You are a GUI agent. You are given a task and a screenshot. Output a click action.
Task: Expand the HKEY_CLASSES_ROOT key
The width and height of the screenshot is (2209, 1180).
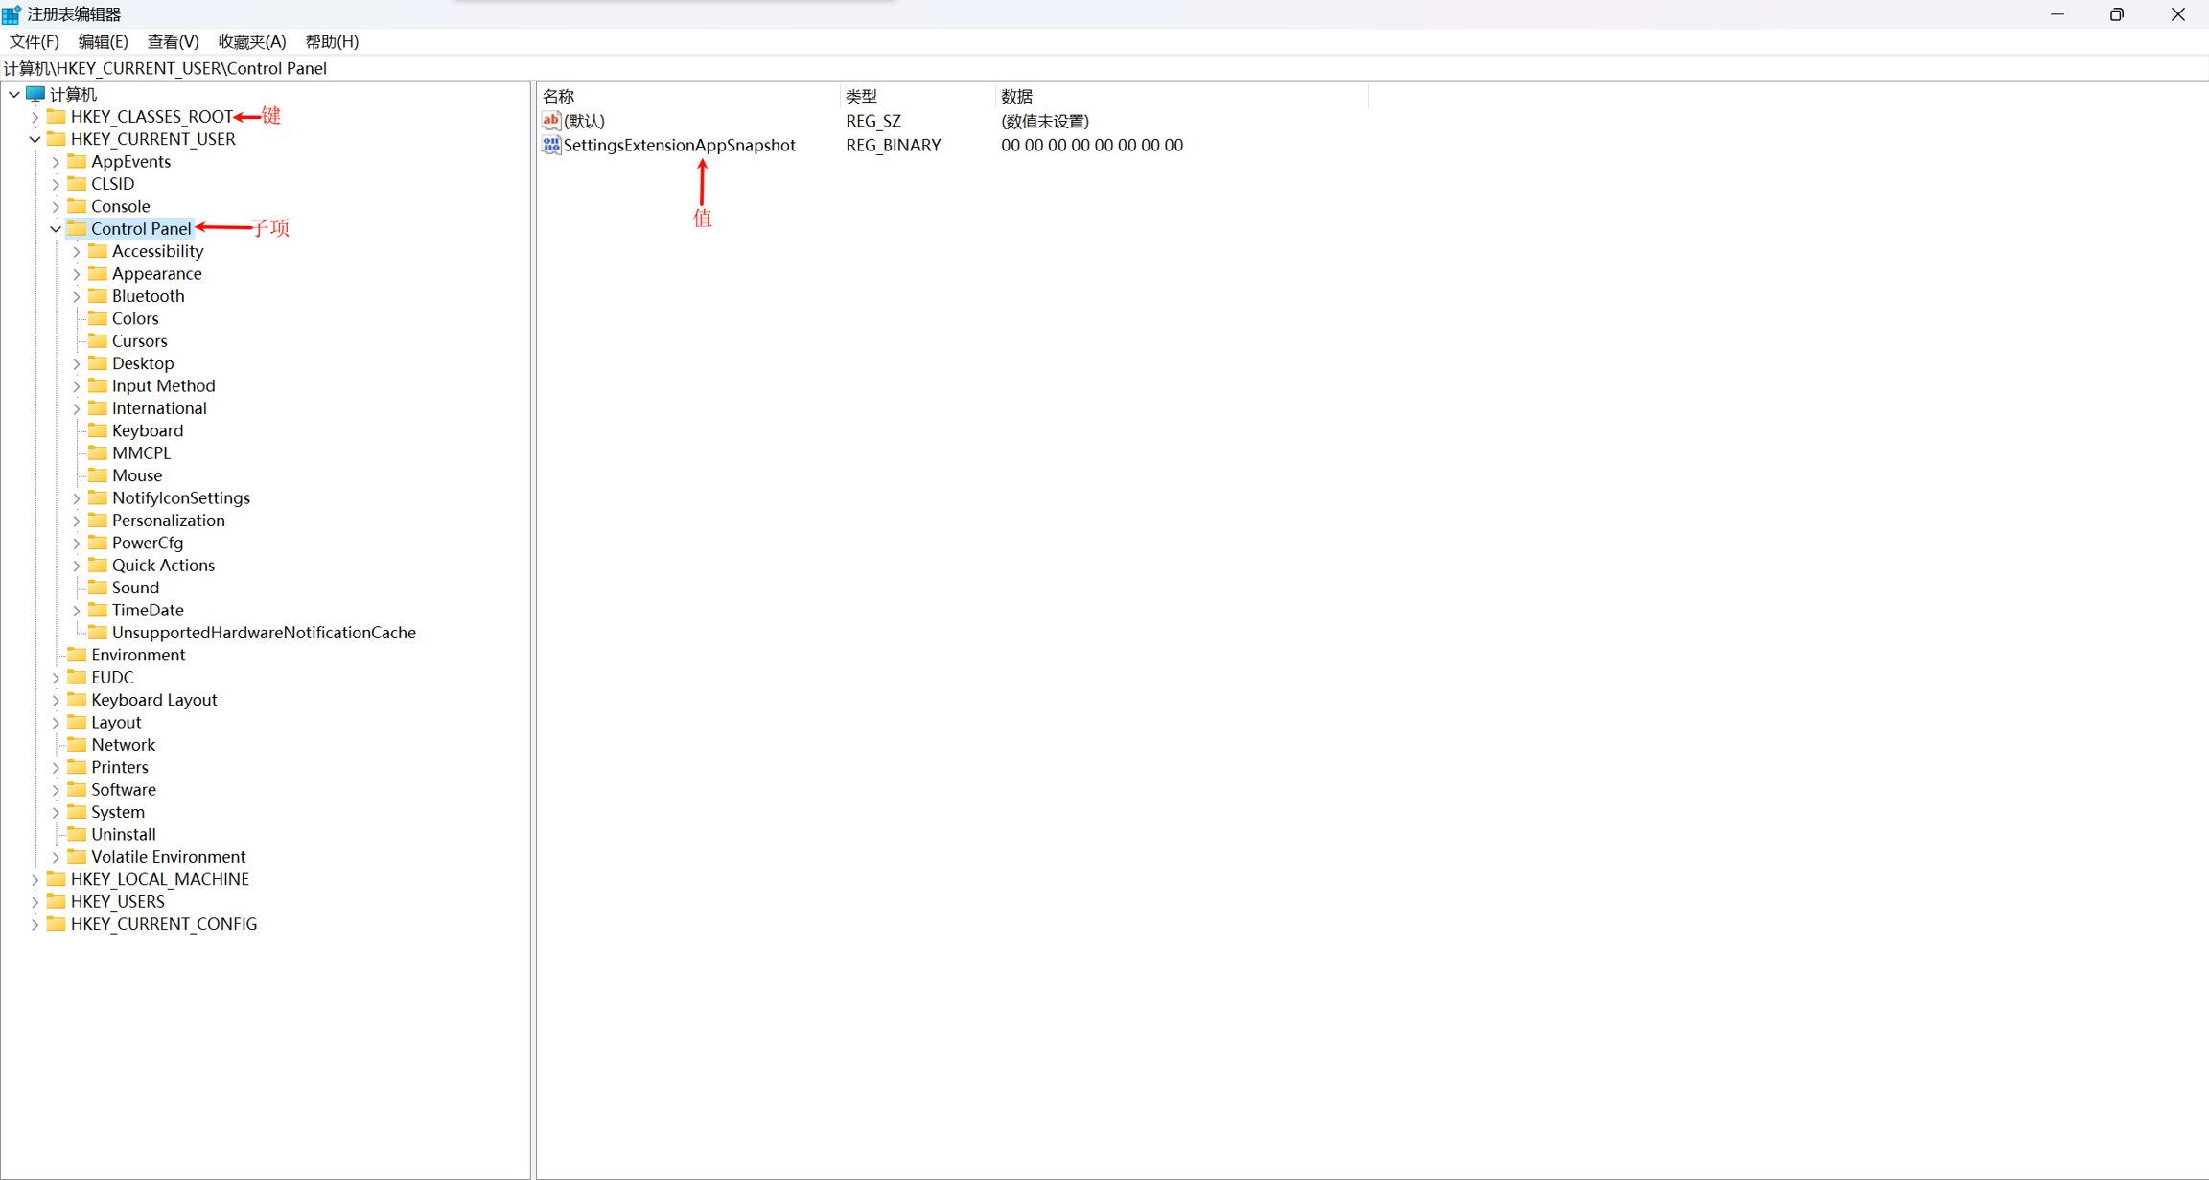(35, 117)
